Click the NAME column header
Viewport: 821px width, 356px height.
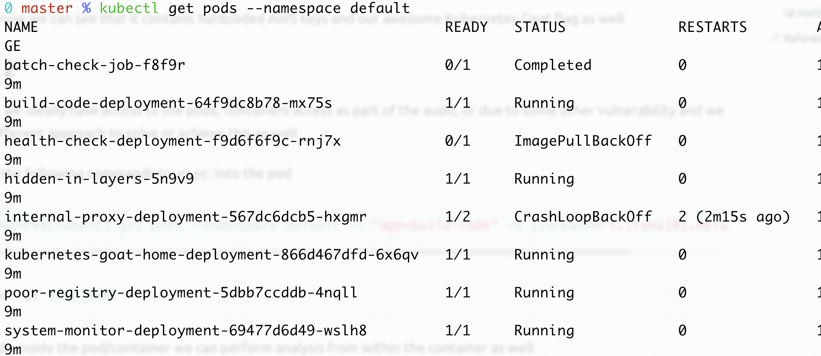coord(21,27)
